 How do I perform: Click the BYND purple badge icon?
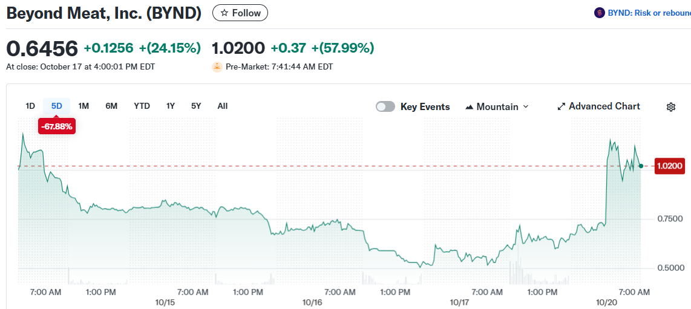pyautogui.click(x=600, y=13)
